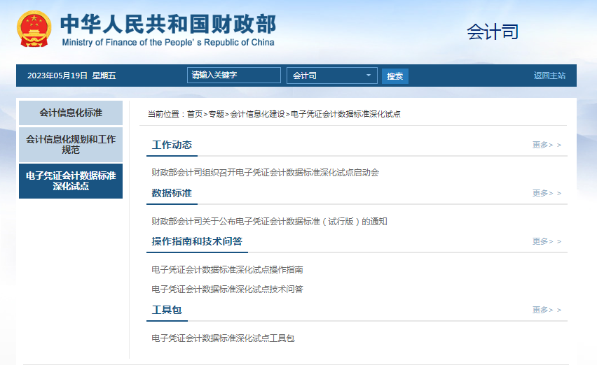Click 首页 in the breadcrumb

(194, 114)
